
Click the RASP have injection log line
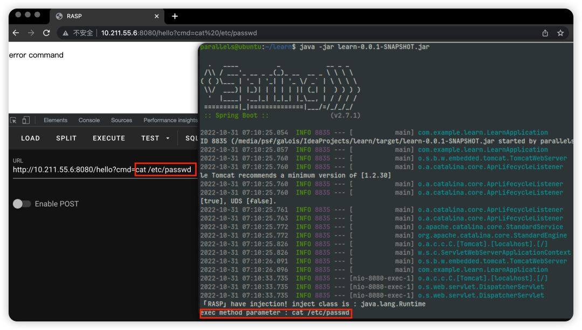313,304
